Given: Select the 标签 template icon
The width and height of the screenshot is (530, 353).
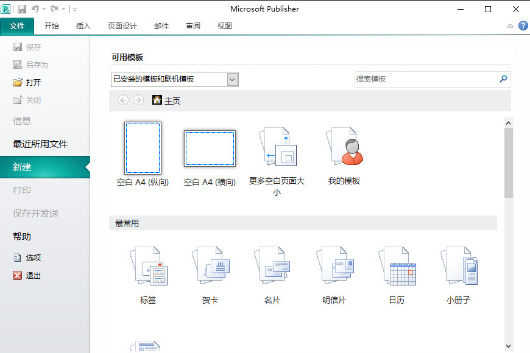Looking at the screenshot, I should tap(148, 266).
